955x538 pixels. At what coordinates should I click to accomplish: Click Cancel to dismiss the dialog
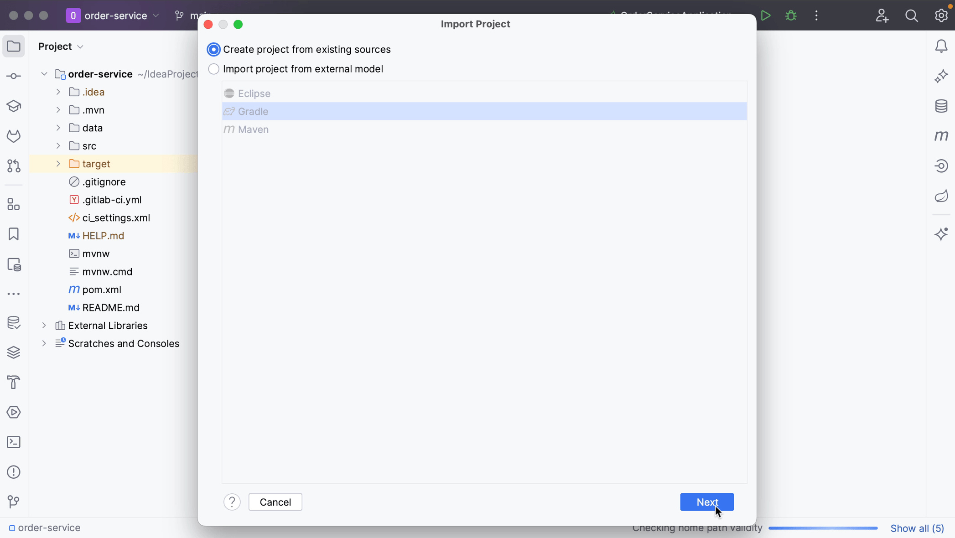point(275,502)
